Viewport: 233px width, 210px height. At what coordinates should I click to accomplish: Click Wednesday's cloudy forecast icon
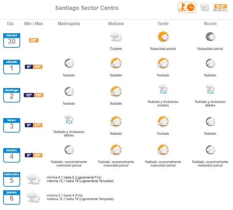34,179
